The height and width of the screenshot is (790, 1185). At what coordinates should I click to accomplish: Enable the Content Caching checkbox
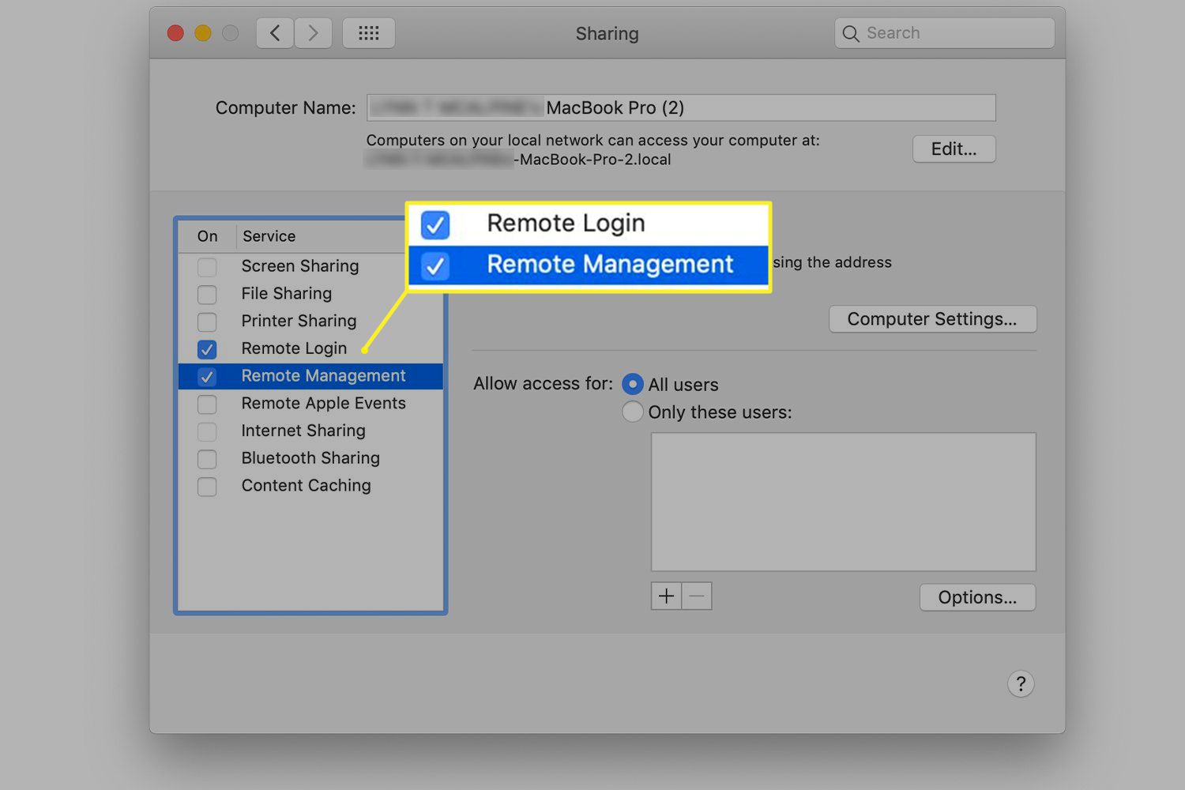pos(207,487)
